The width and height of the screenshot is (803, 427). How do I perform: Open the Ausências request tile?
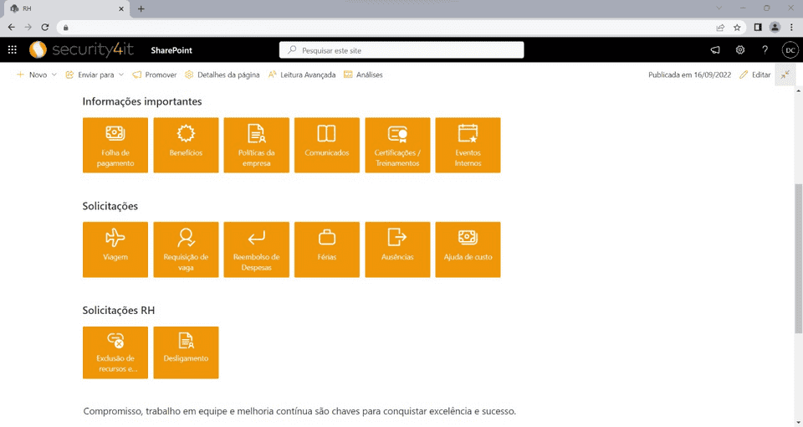(x=397, y=249)
